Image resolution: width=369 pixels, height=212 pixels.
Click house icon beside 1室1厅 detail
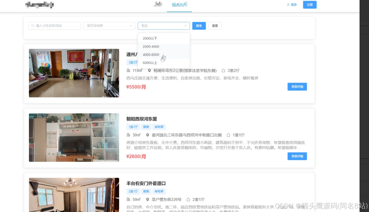click(228, 135)
